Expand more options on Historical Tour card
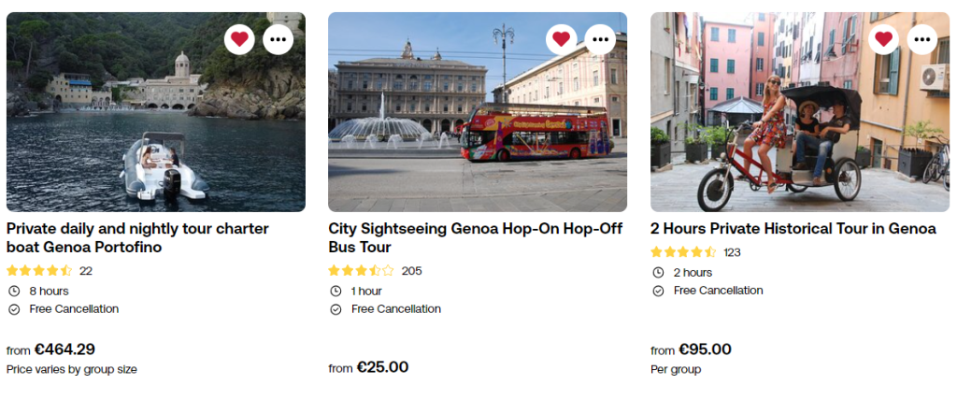 click(x=922, y=38)
